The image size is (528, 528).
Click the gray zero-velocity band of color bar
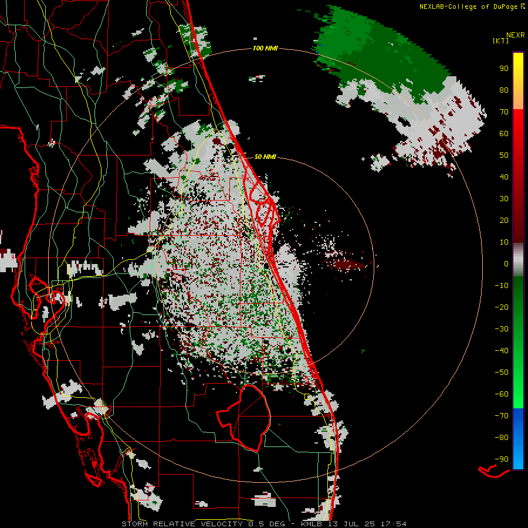coord(518,260)
